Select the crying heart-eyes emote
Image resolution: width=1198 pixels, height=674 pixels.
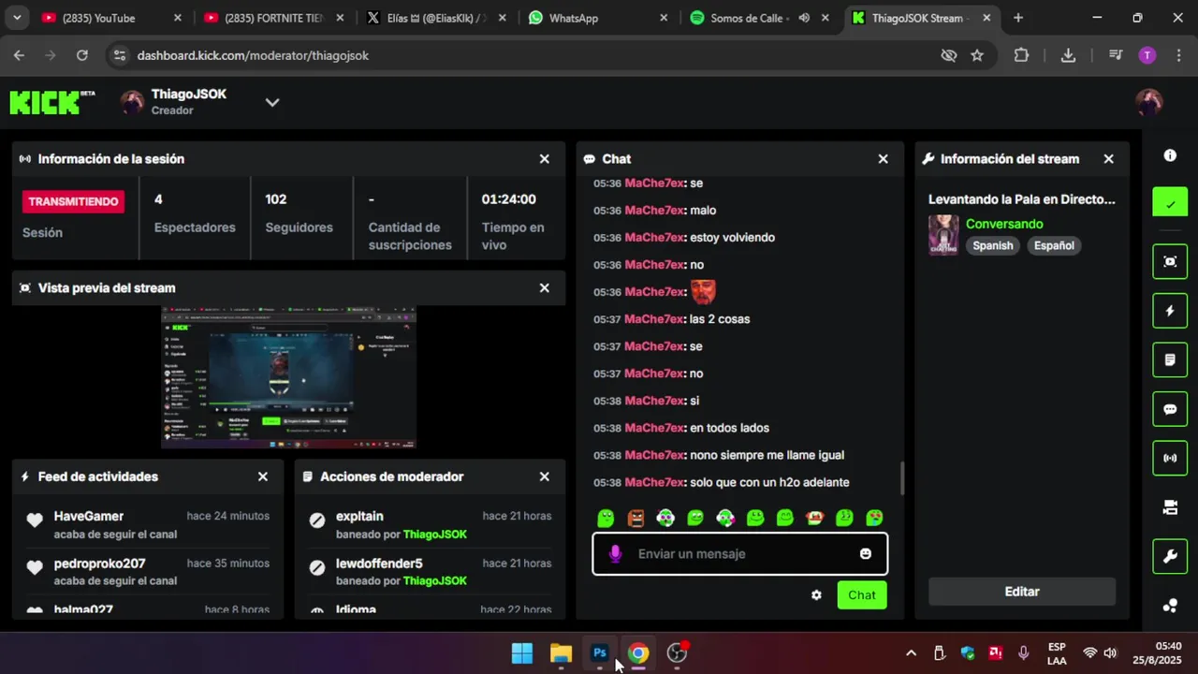tap(874, 518)
